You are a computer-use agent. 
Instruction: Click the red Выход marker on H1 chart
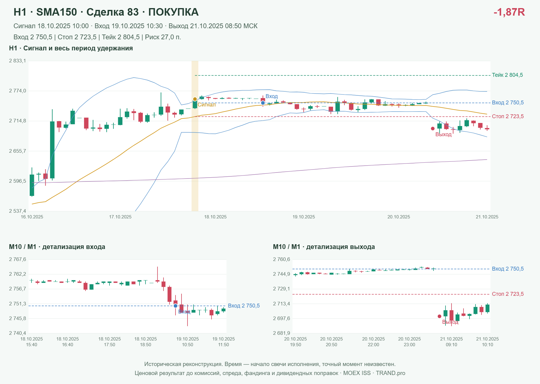pyautogui.click(x=433, y=128)
